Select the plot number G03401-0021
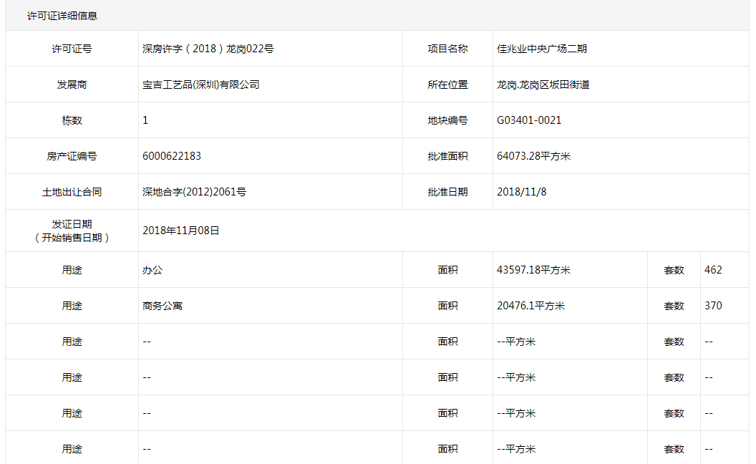This screenshot has width=756, height=464. 529,120
